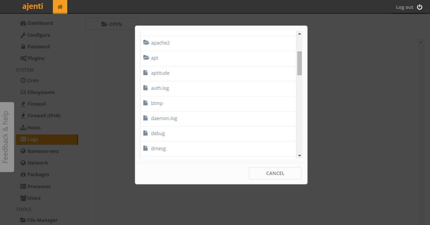The height and width of the screenshot is (225, 430).
Task: Open the File Manager folder icon
Action: coord(23,220)
